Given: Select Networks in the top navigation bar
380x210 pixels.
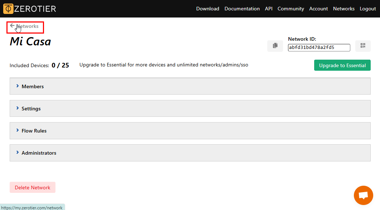Looking at the screenshot, I should pos(344,9).
